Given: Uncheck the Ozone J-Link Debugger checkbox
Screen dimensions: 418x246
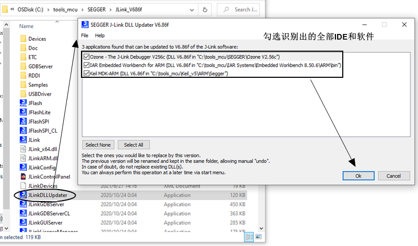Looking at the screenshot, I should coord(86,57).
